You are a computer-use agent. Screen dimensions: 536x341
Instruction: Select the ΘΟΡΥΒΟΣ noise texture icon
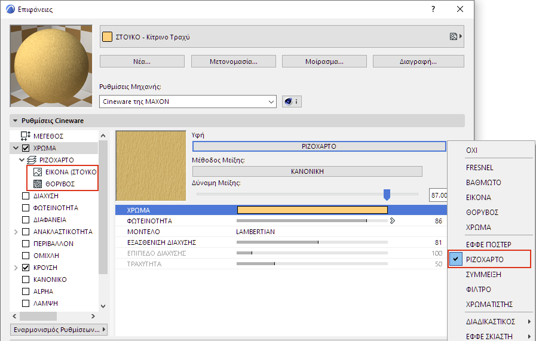click(x=38, y=184)
